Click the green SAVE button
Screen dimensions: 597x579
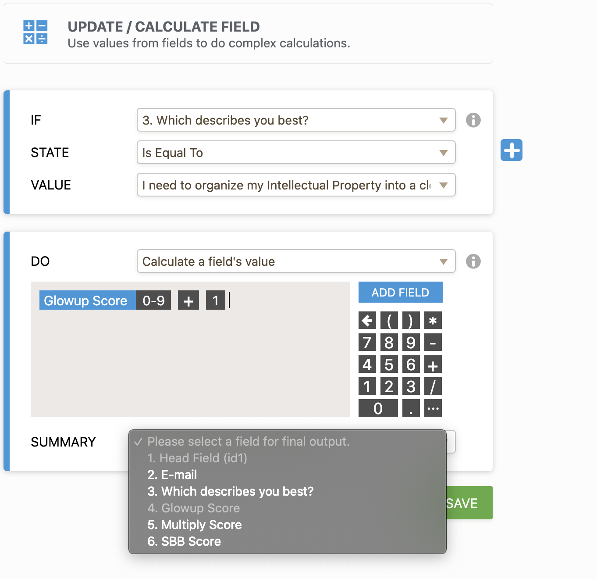[x=469, y=503]
